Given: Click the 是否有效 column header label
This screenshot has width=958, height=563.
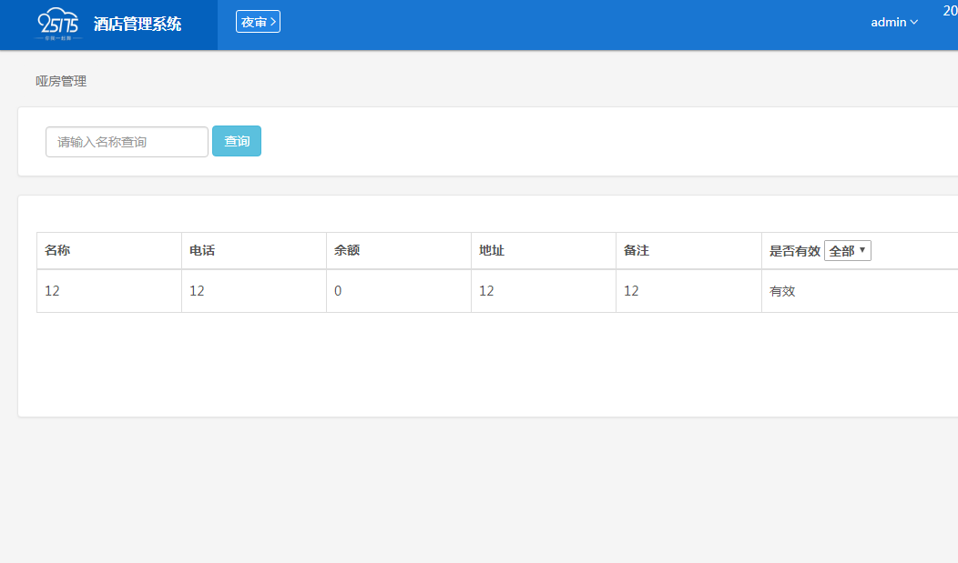Looking at the screenshot, I should click(795, 251).
